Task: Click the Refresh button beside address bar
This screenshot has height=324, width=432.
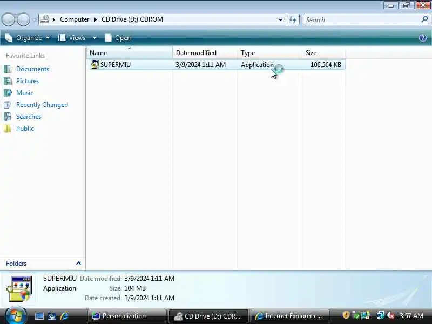Action: 293,19
